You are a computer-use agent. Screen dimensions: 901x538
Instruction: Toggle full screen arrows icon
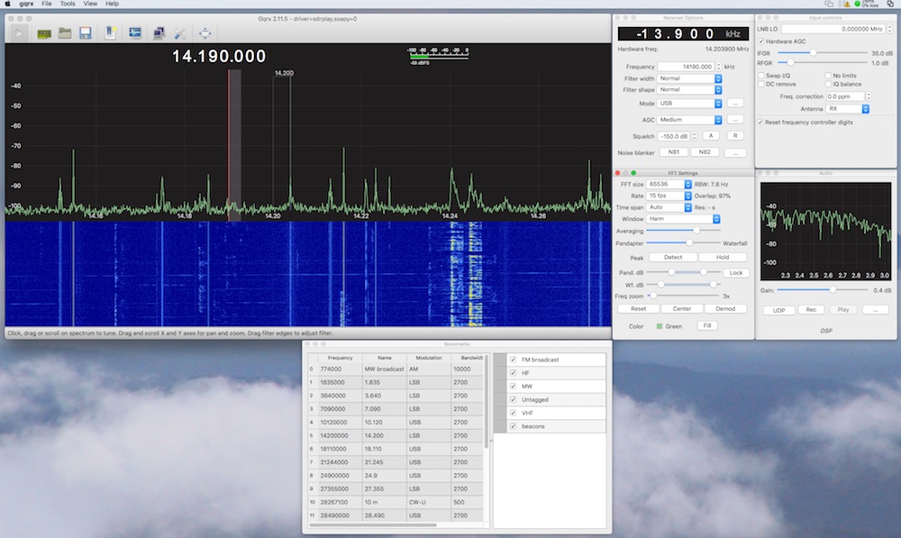205,33
